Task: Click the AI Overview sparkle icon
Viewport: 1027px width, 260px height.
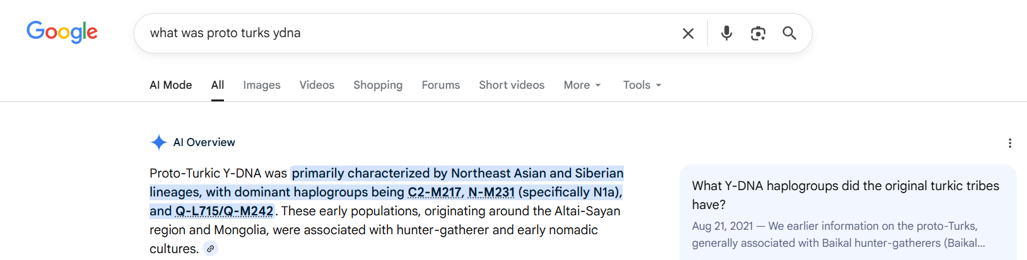Action: 158,142
